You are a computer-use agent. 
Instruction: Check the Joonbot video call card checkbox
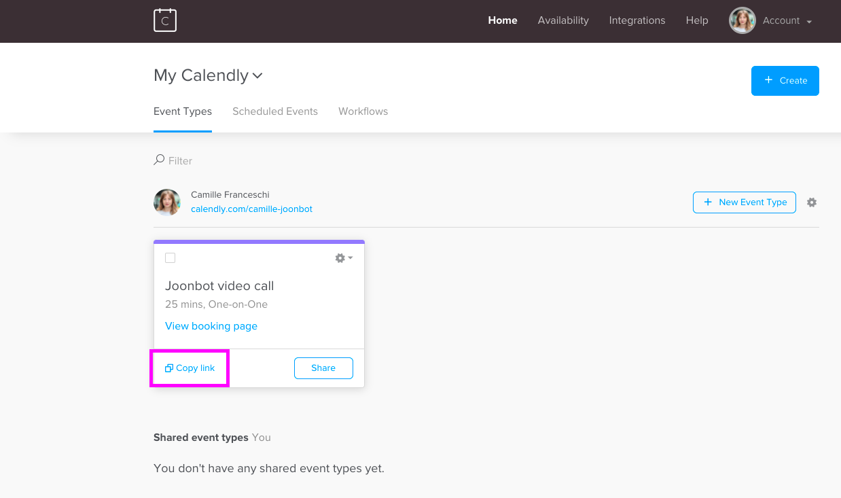point(171,257)
